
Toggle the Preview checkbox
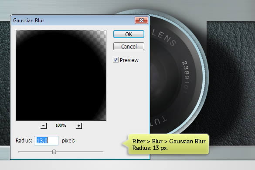(116, 60)
